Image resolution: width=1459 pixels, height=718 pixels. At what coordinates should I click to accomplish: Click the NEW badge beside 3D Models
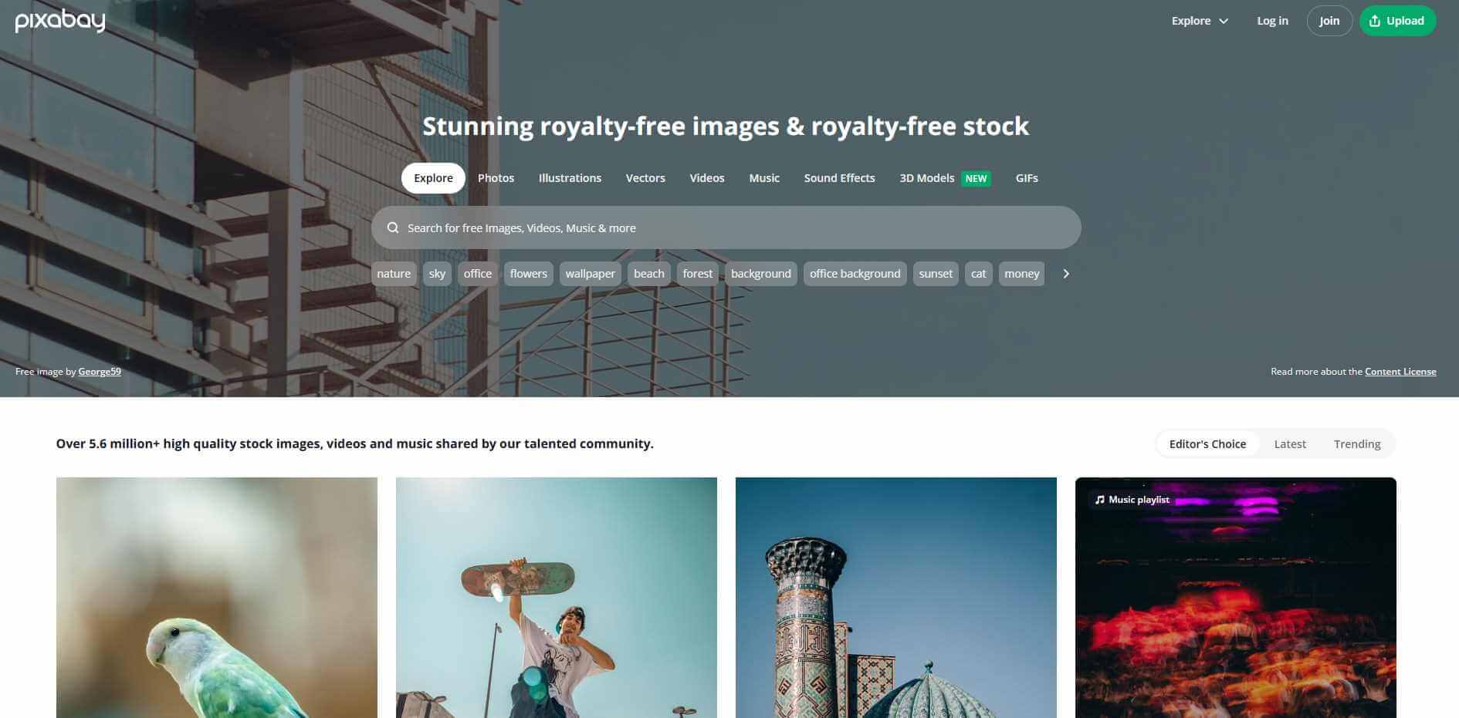coord(976,178)
